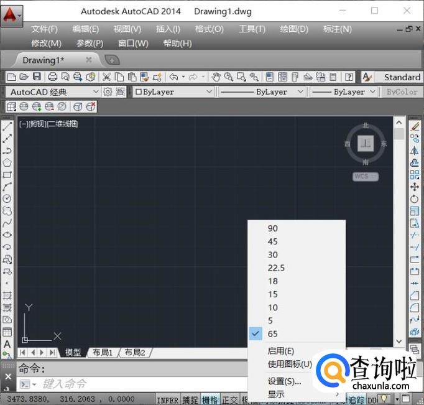Click the Cut scissors icon
The height and width of the screenshot is (405, 424).
[106, 77]
